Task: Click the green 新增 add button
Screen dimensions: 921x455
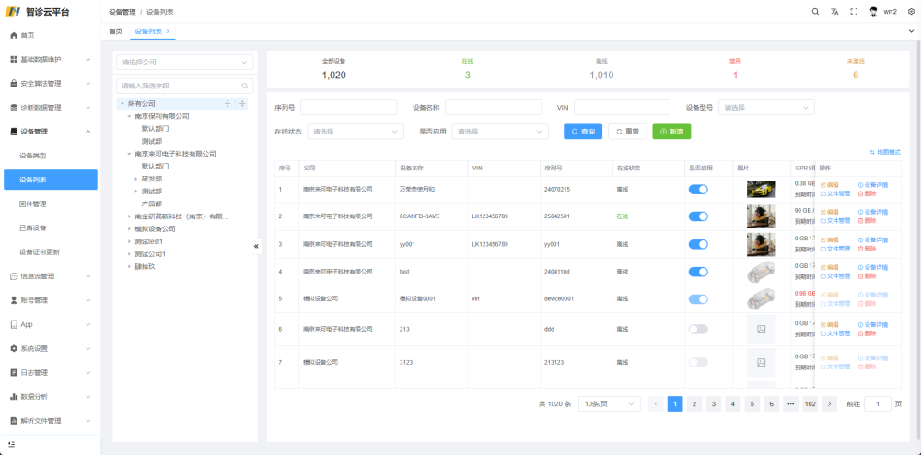Action: [671, 132]
